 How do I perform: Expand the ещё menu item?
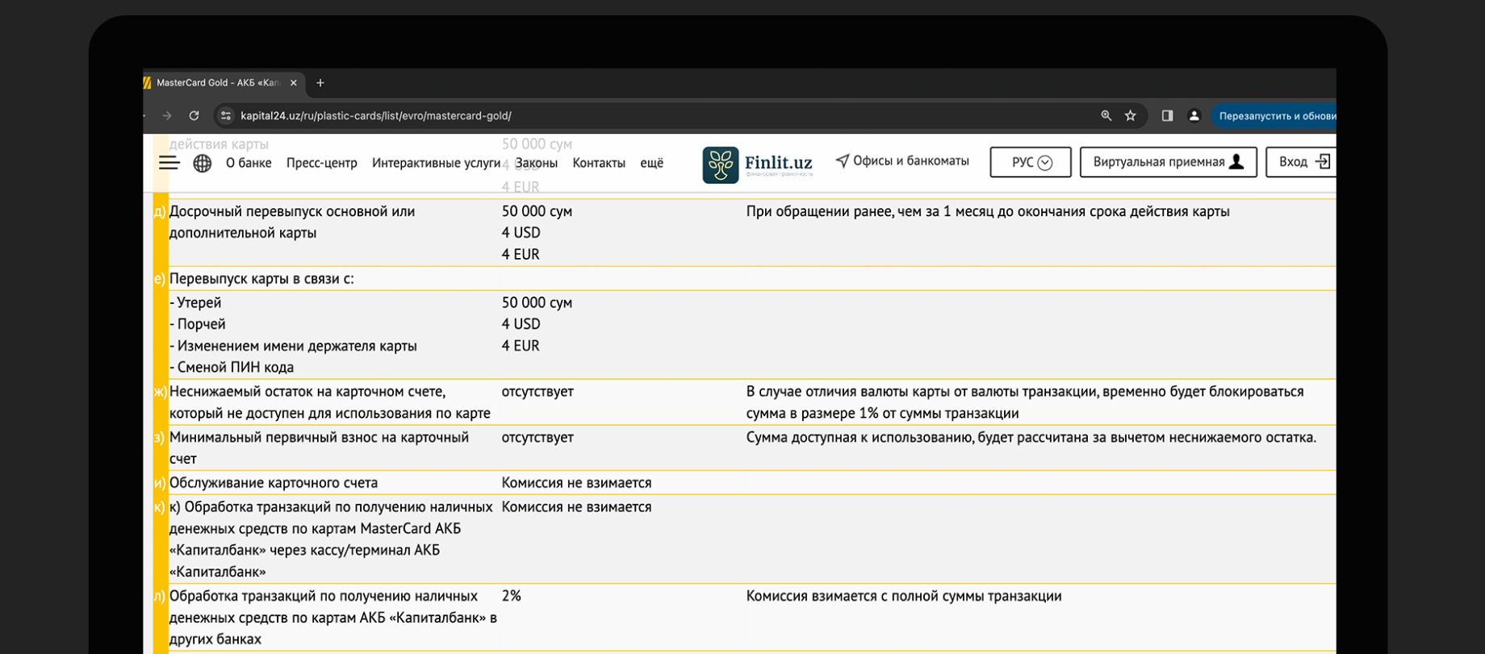click(651, 163)
